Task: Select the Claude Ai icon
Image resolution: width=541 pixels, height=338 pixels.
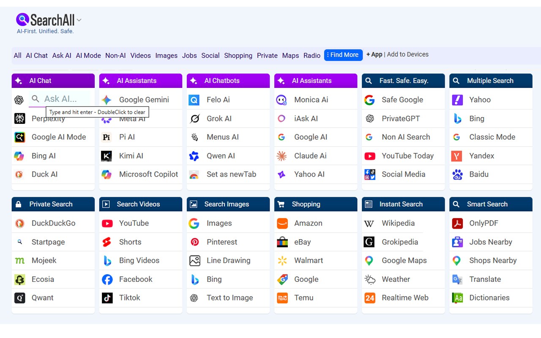Action: coord(281,156)
